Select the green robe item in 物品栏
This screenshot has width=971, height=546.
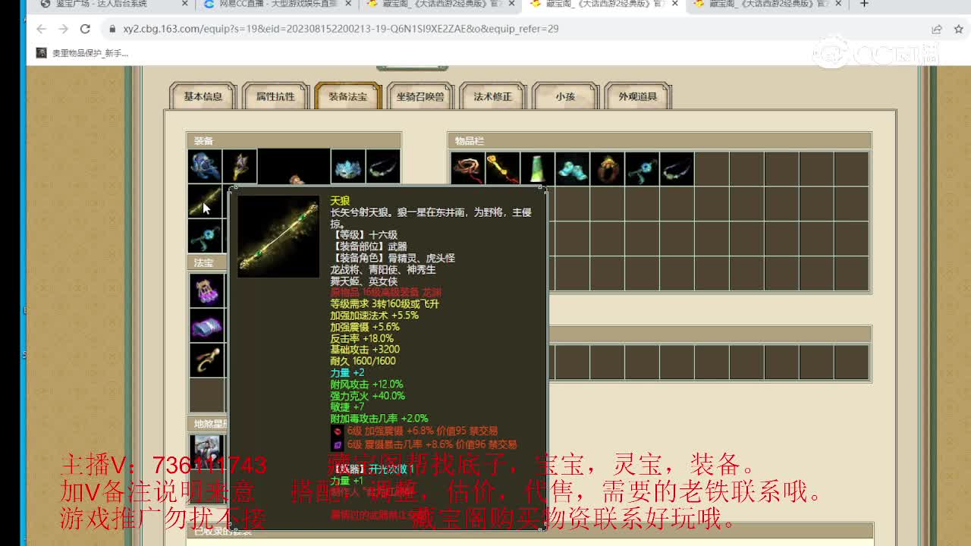(x=537, y=168)
